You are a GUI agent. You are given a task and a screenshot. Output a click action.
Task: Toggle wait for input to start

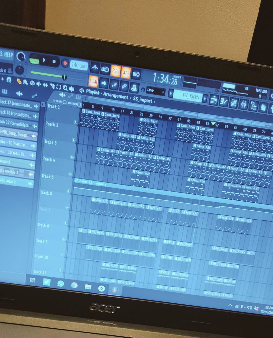coord(105,69)
